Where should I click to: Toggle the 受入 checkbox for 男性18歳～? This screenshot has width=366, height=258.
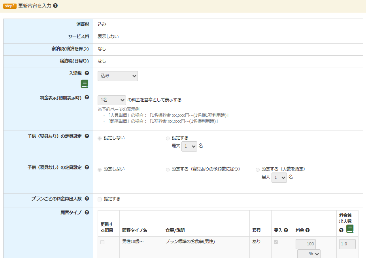(275, 242)
